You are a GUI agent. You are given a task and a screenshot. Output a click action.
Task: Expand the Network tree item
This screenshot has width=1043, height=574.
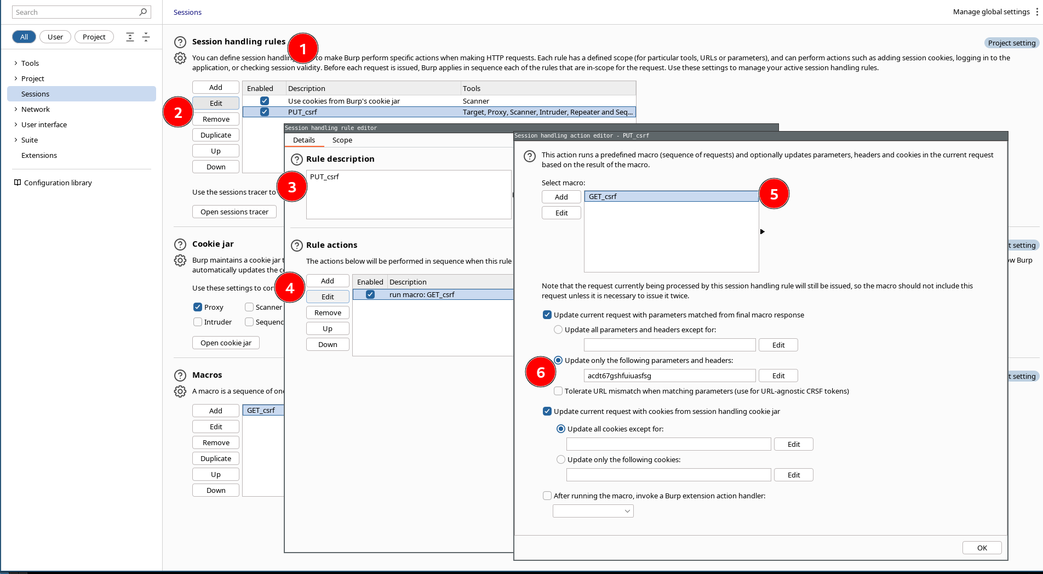pyautogui.click(x=16, y=109)
